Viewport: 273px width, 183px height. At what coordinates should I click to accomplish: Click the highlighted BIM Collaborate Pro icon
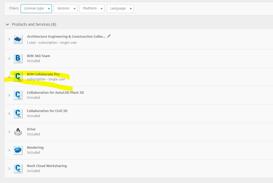coord(18,77)
